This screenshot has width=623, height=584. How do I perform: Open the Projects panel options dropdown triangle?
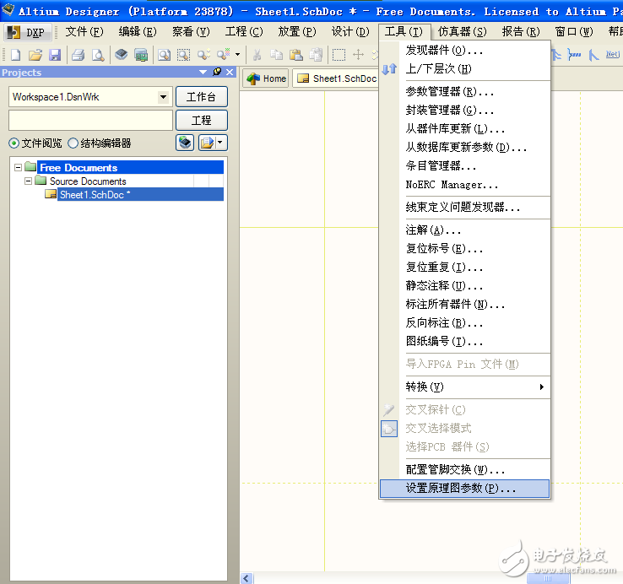pos(203,72)
